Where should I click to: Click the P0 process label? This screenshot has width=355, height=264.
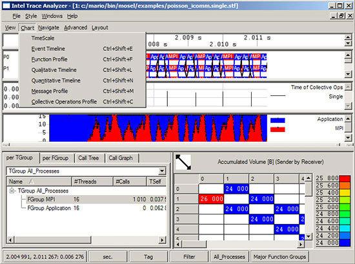coord(6,57)
